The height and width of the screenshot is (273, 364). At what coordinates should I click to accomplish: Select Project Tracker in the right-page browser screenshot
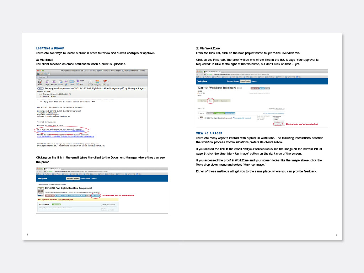point(245,81)
